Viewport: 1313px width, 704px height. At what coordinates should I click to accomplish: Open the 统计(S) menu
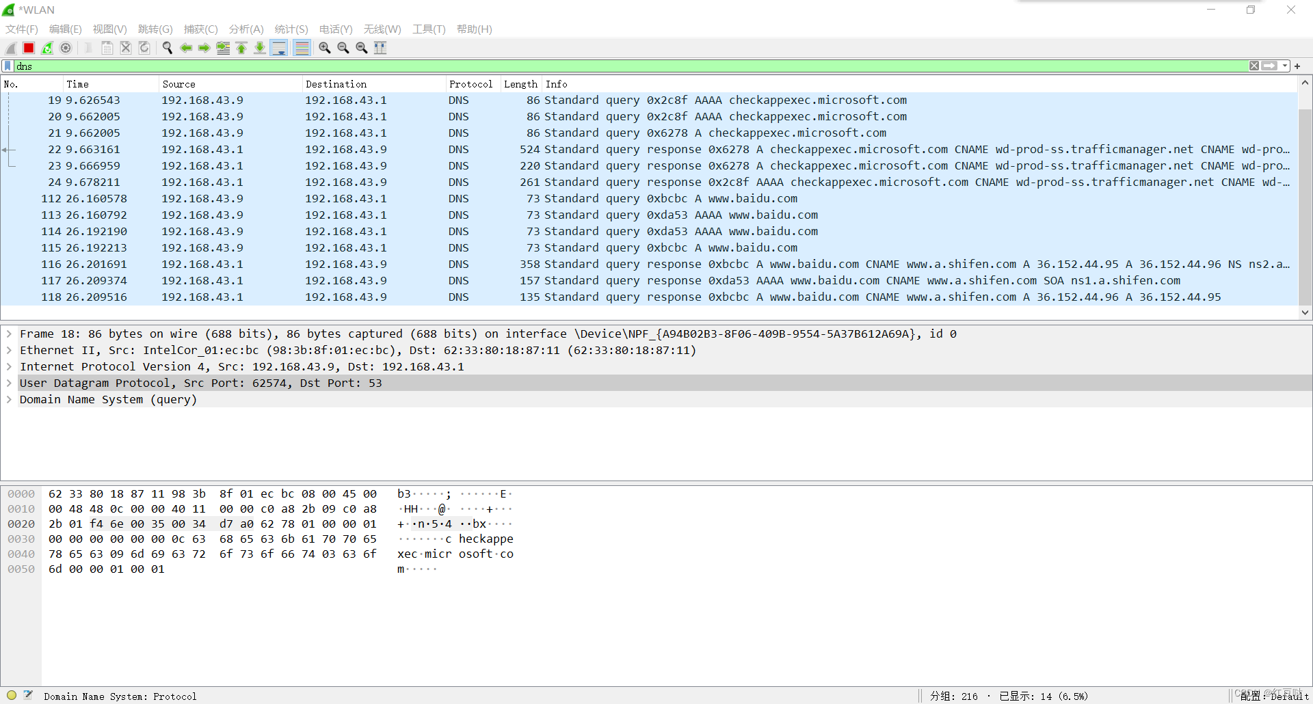(x=291, y=29)
